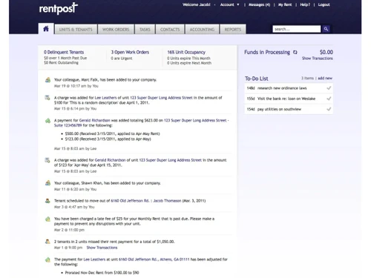371x278 pixels.
Task: Go to the Contacts tab
Action: pyautogui.click(x=170, y=29)
